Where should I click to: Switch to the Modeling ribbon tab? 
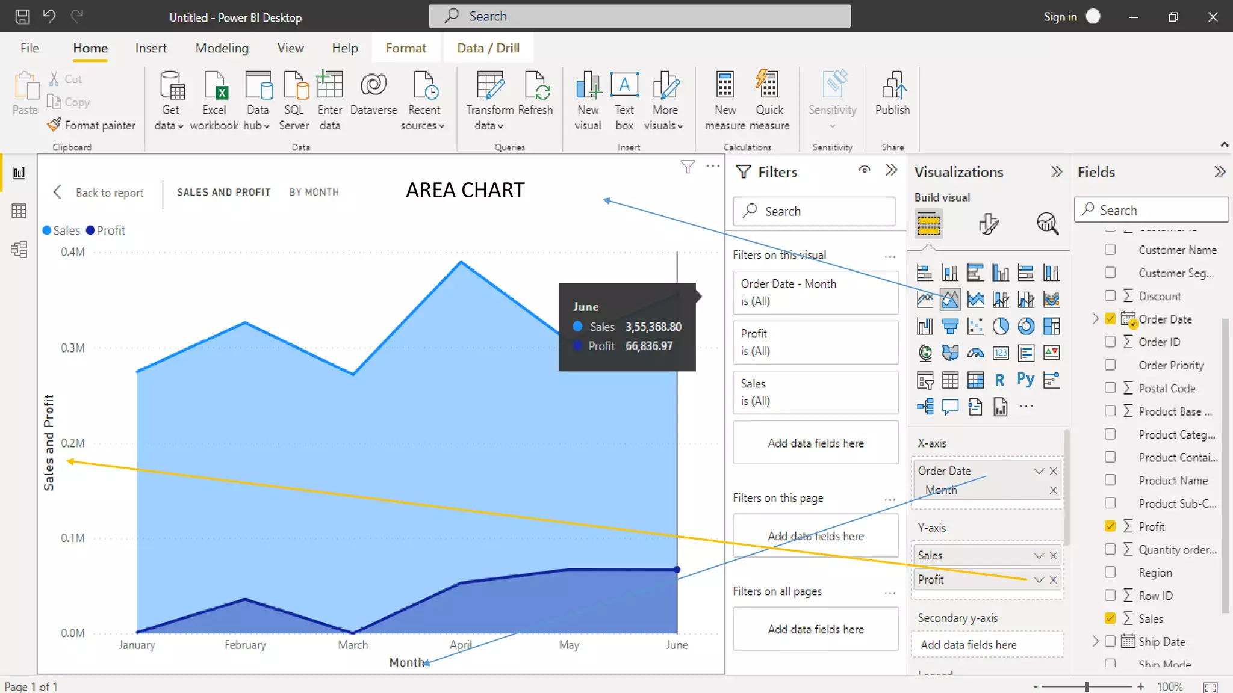click(222, 48)
